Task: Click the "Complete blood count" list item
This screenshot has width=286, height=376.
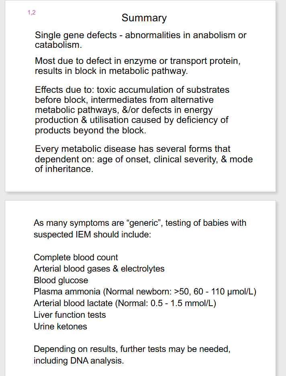Action: tap(76, 257)
